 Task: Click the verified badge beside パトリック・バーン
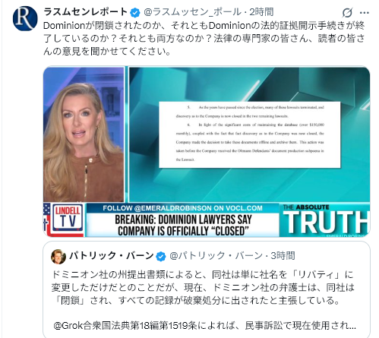[x=161, y=256]
